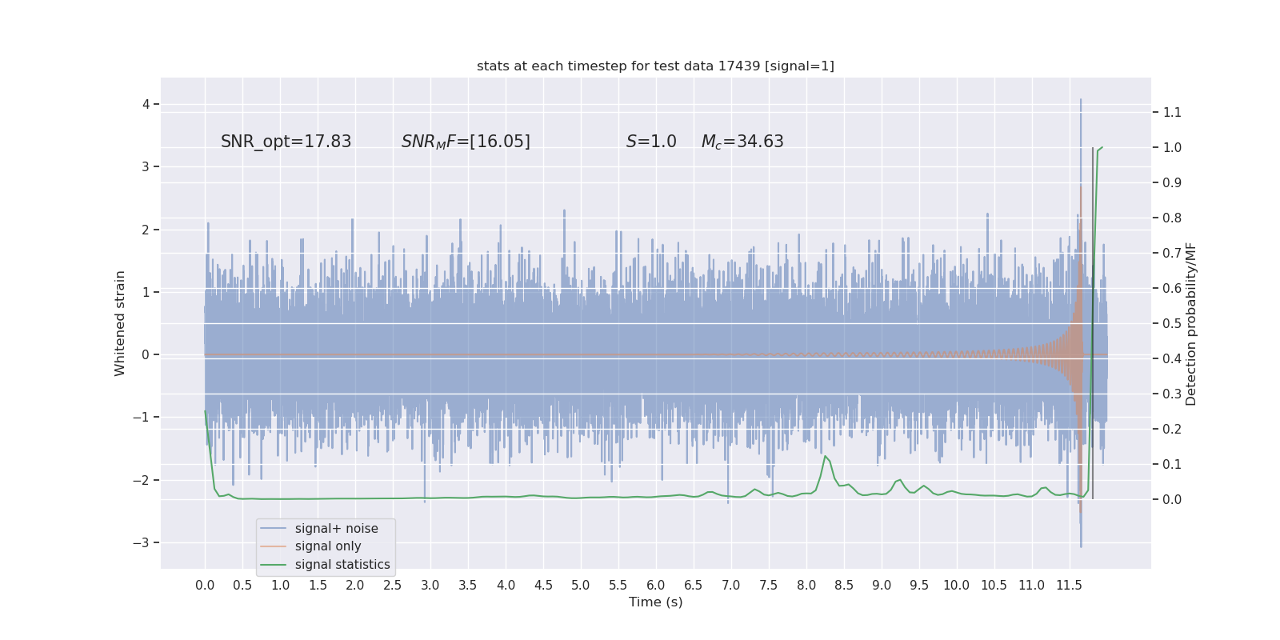Click the 6.0 tick on the time axis
The width and height of the screenshot is (1280, 640).
tap(656, 586)
